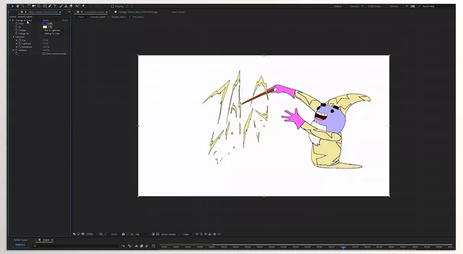Toggle transparency grid in viewer footer

point(157,234)
